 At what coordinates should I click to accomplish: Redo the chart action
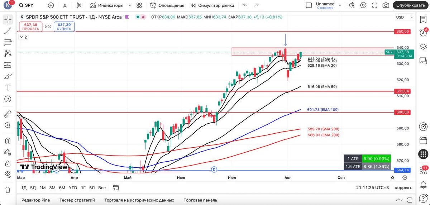pos(256,5)
